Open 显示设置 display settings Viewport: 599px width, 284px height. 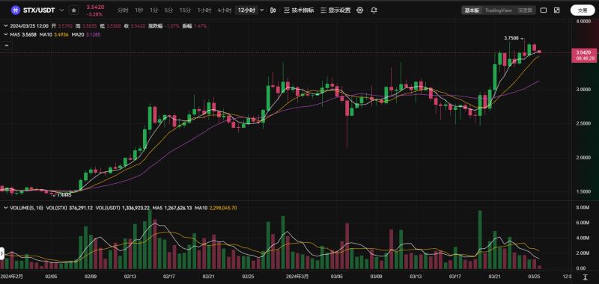click(x=335, y=10)
